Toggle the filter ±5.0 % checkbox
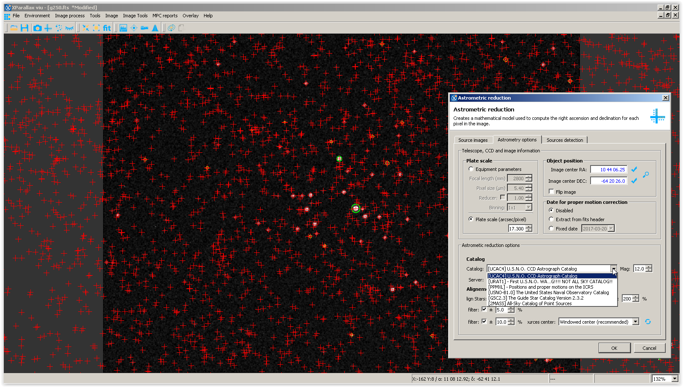The height and width of the screenshot is (387, 683). pos(484,309)
